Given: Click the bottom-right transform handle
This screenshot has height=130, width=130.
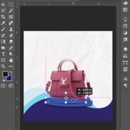Looking at the screenshot, I should (x=86, y=102).
